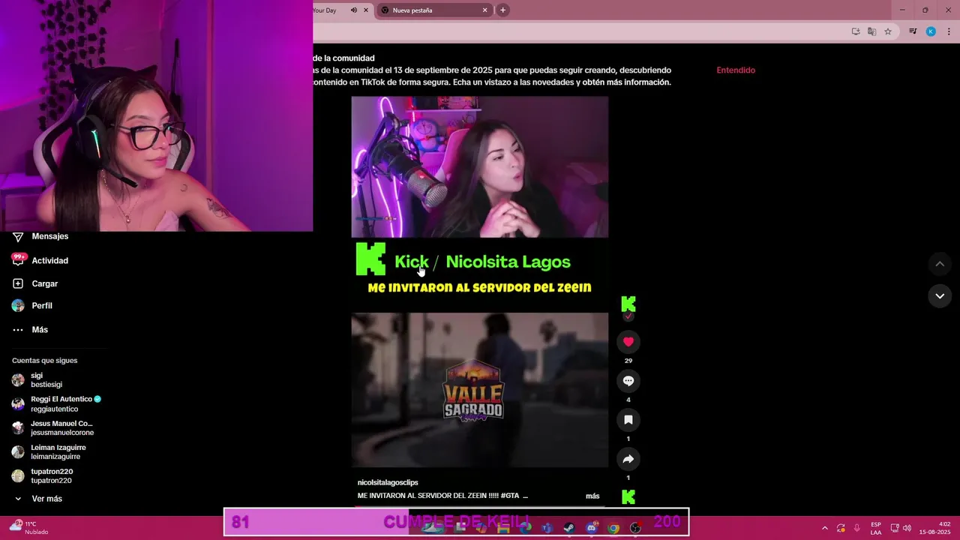Open the Chrome three-dot menu
This screenshot has height=540, width=960.
click(949, 31)
